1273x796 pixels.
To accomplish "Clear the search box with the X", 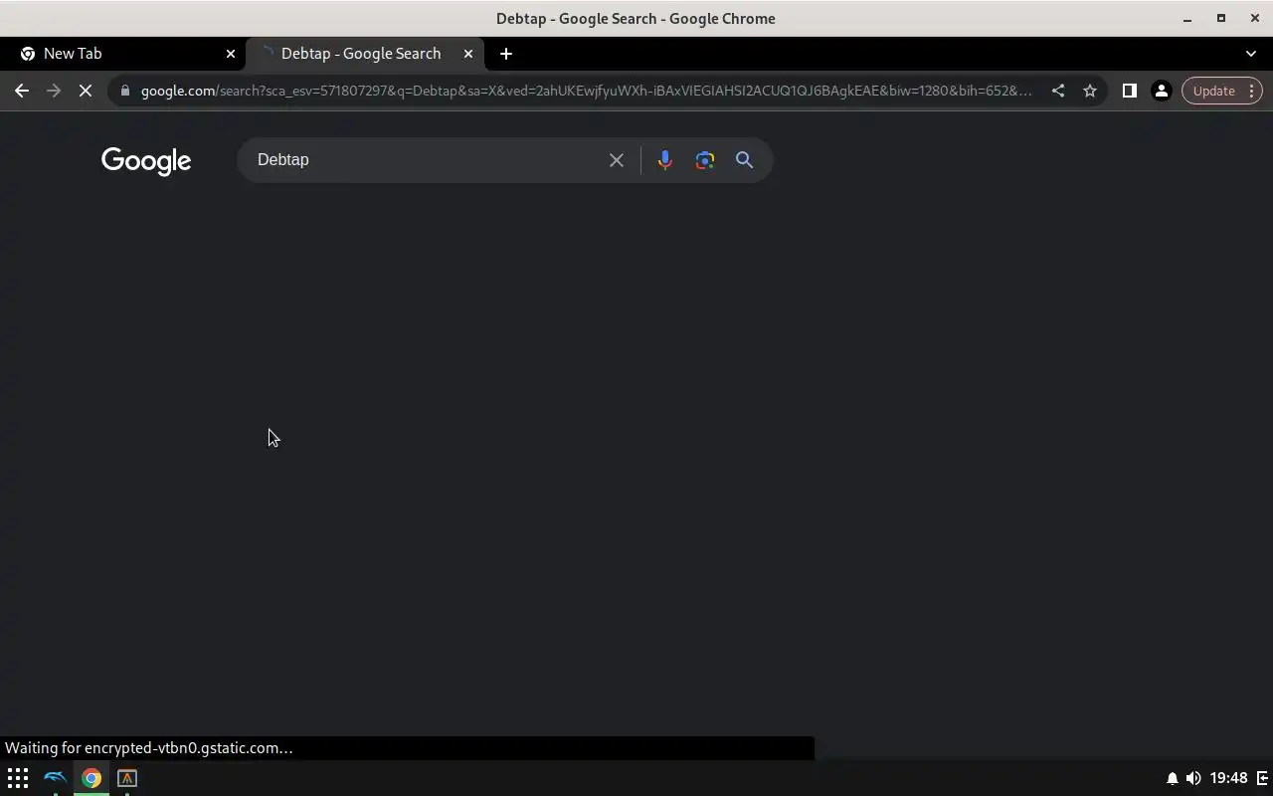I will (x=617, y=160).
